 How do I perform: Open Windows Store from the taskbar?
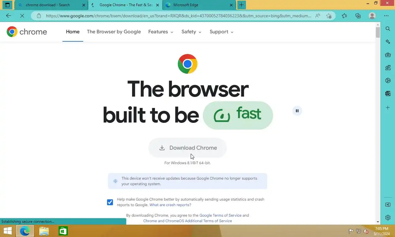tap(63, 231)
